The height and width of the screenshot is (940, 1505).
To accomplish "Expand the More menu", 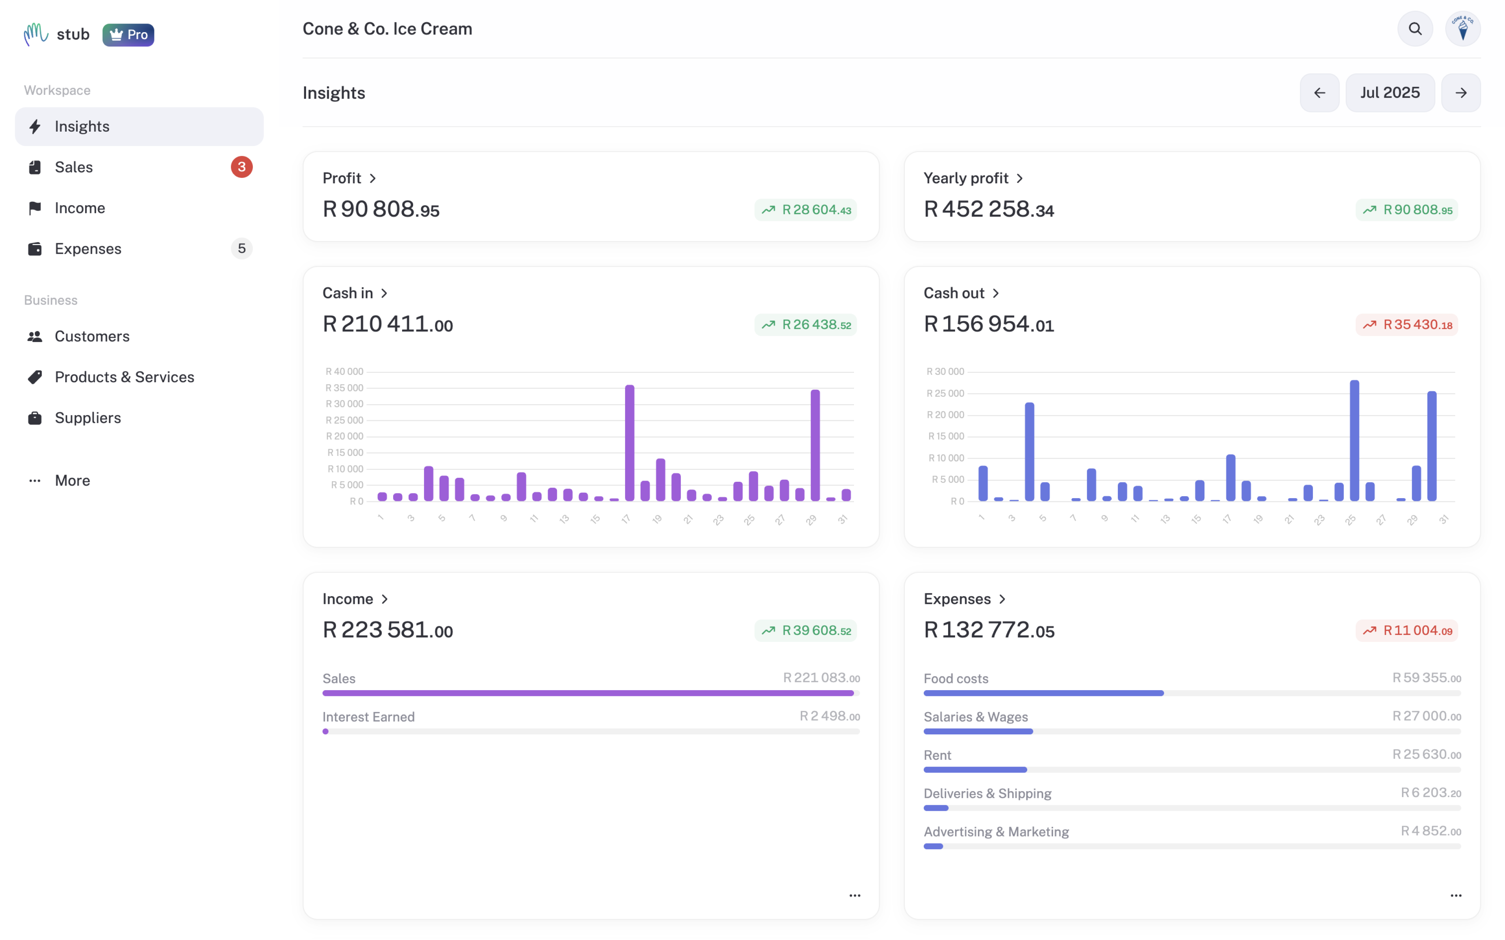I will click(x=139, y=481).
